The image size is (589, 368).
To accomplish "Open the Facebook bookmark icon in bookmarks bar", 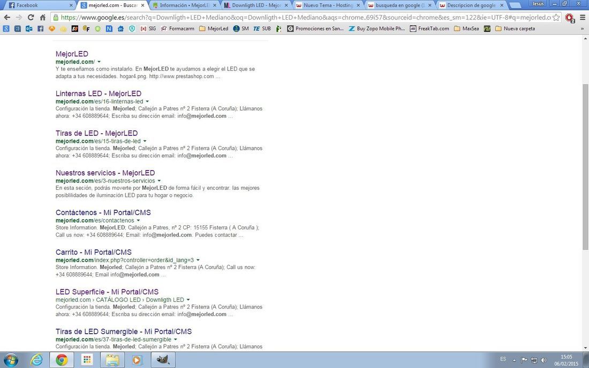I will [41, 28].
